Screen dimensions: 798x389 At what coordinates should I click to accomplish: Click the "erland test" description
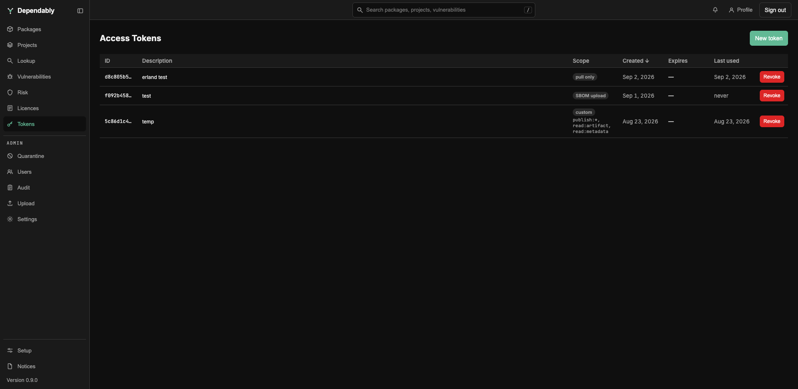pyautogui.click(x=155, y=77)
